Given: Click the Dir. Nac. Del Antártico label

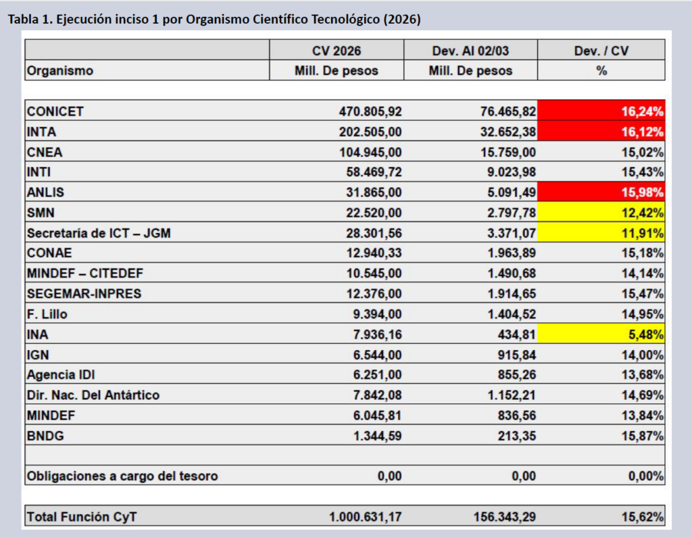Looking at the screenshot, I should [x=93, y=394].
